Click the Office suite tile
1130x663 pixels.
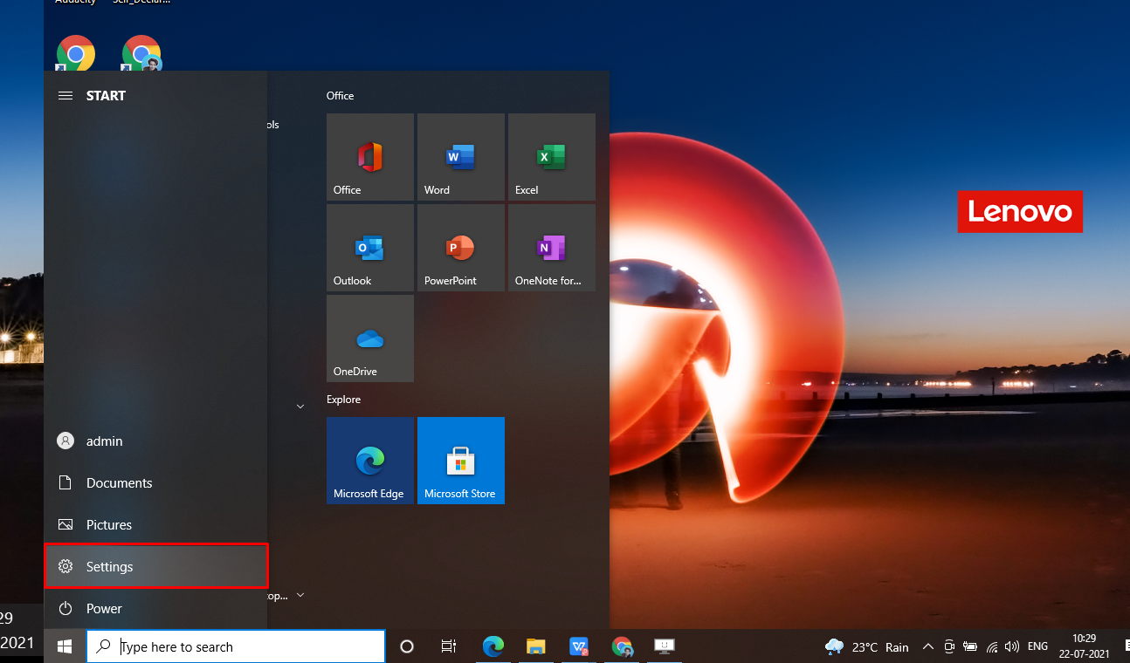[369, 157]
